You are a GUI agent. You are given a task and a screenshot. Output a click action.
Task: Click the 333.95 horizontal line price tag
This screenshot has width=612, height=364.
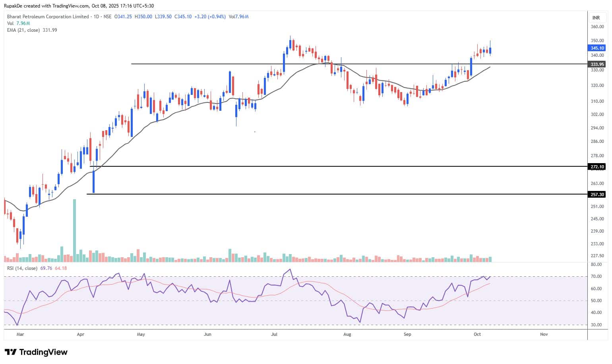click(x=597, y=64)
